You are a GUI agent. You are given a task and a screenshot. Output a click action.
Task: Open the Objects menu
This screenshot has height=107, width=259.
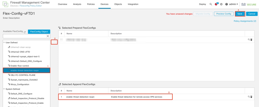pos(118,4)
